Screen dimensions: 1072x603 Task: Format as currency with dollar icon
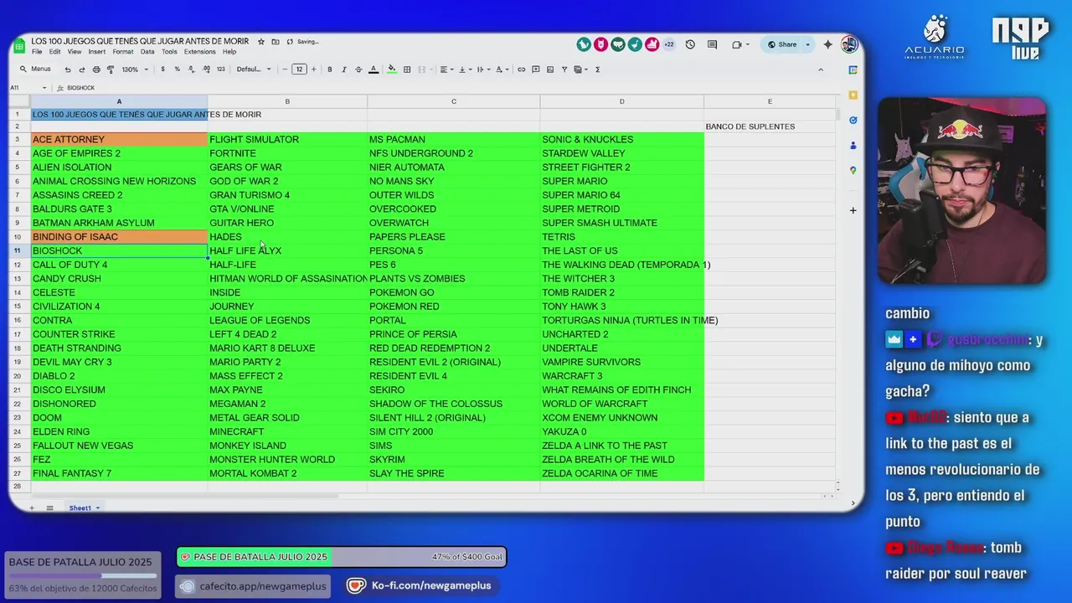(x=162, y=70)
